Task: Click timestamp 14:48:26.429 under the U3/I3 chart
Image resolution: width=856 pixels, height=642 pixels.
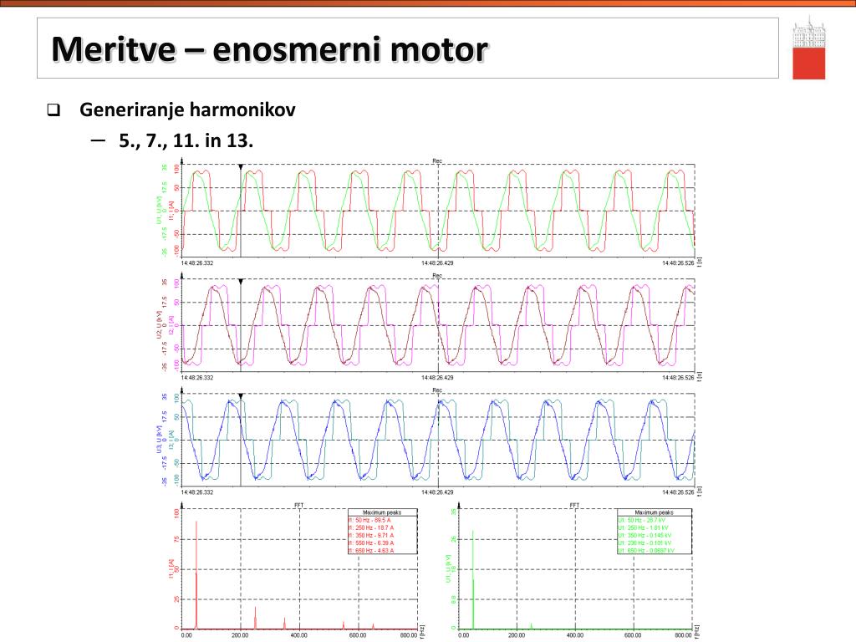Action: pos(437,492)
